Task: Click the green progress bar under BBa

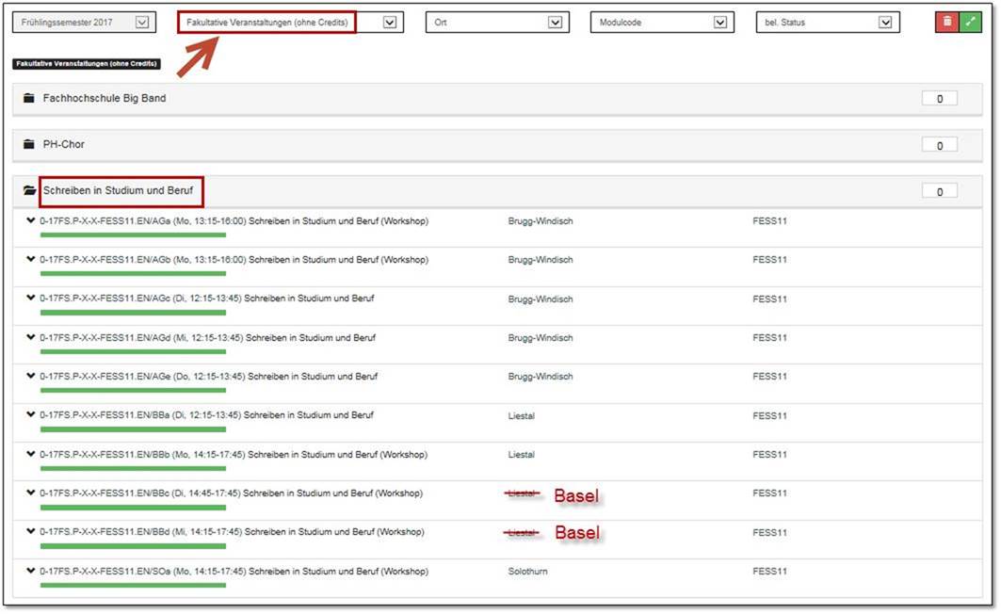Action: pos(133,428)
